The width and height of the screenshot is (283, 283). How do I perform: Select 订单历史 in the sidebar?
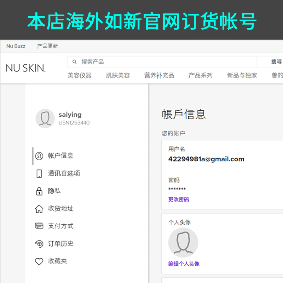coord(60,244)
